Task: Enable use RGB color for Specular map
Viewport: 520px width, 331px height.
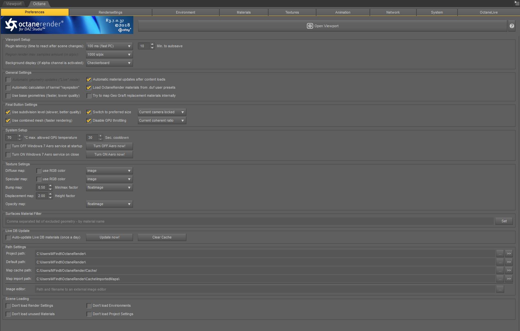Action: 39,179
